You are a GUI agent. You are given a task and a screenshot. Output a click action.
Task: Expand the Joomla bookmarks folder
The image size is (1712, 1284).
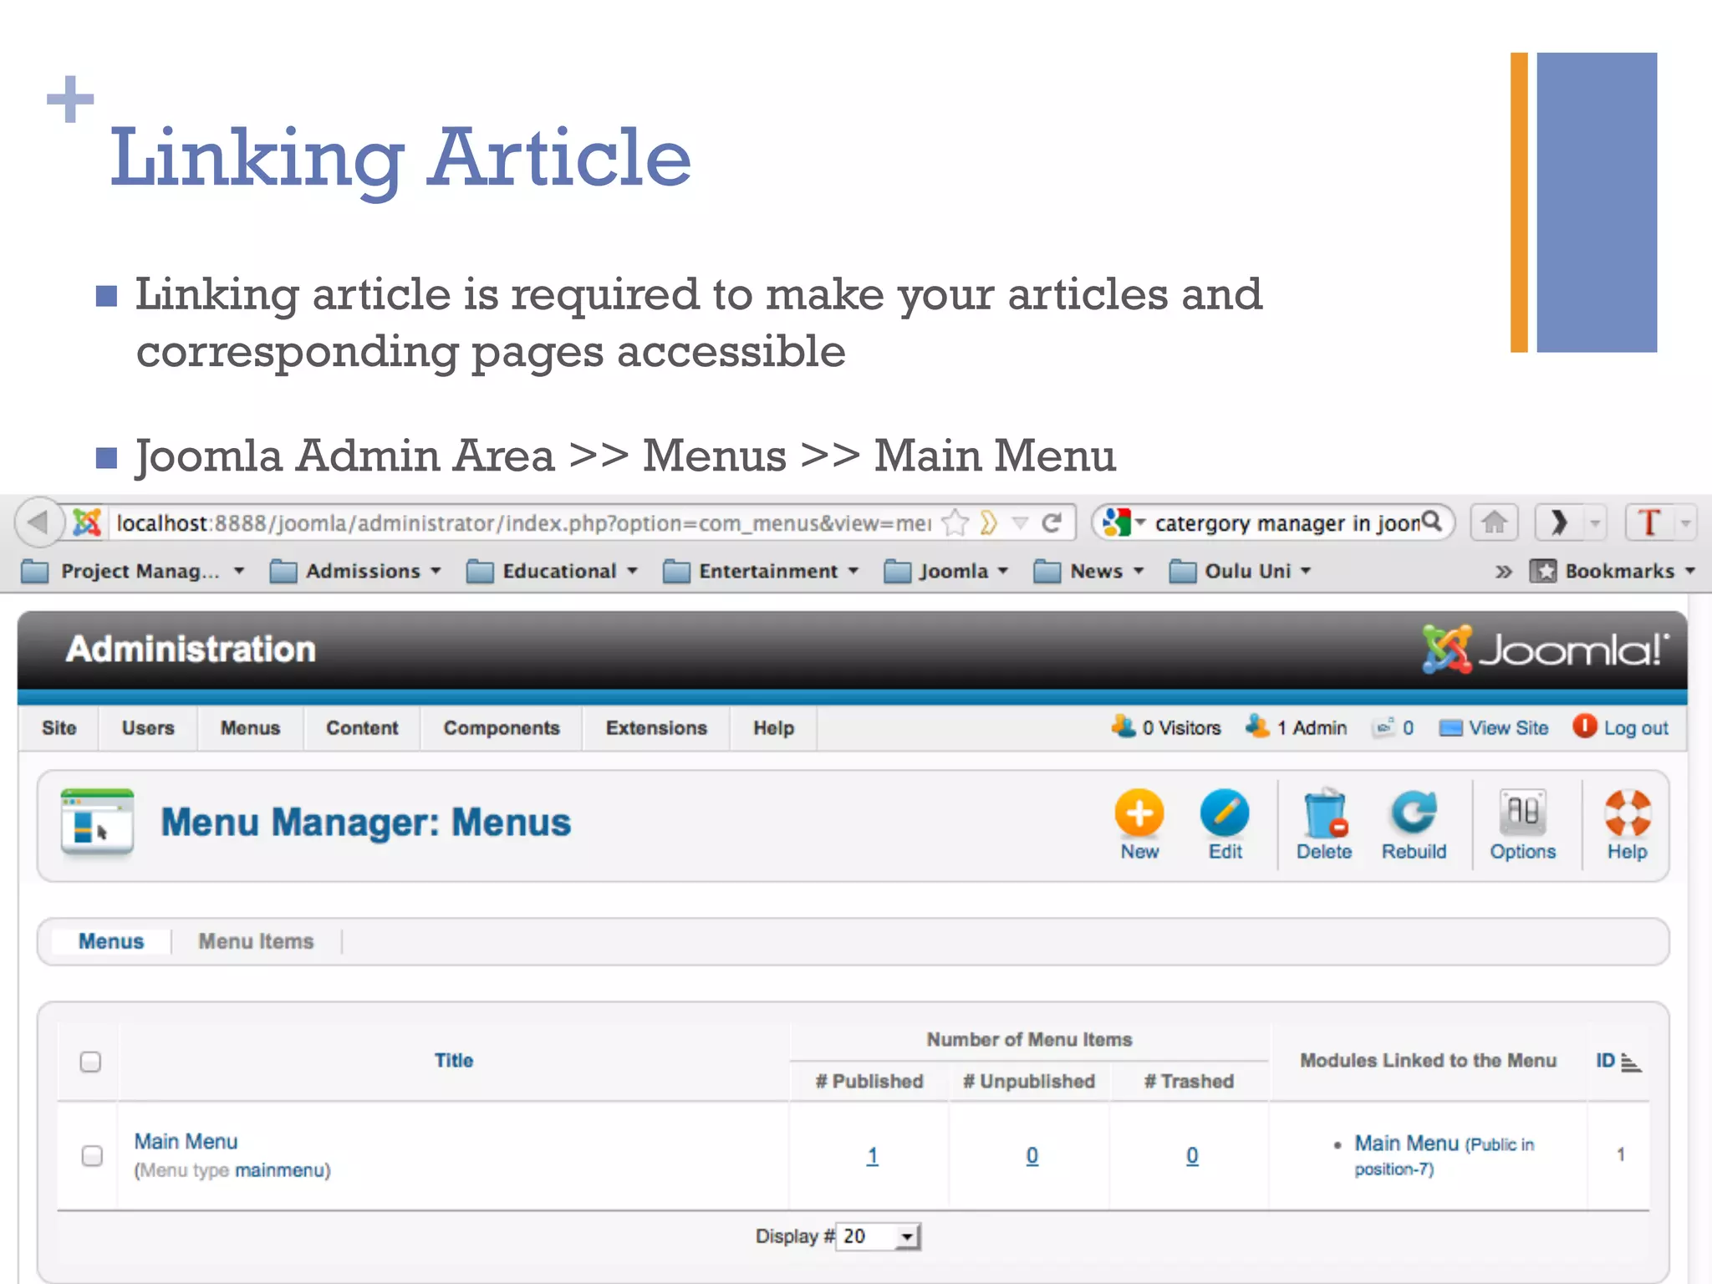coord(946,572)
